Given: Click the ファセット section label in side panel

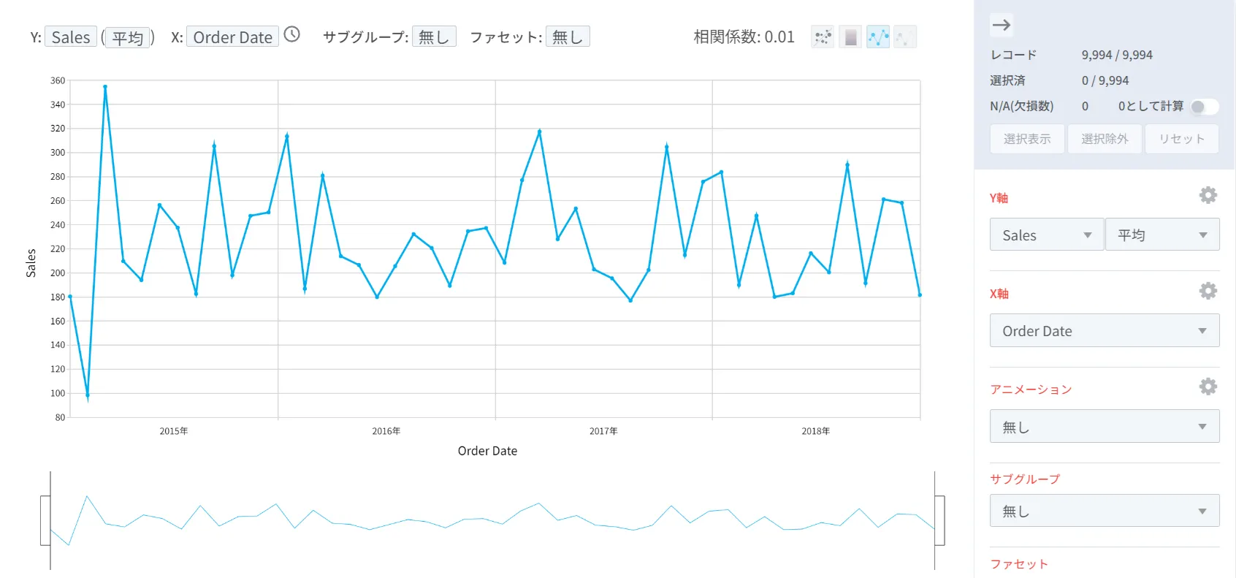Looking at the screenshot, I should (x=1019, y=564).
